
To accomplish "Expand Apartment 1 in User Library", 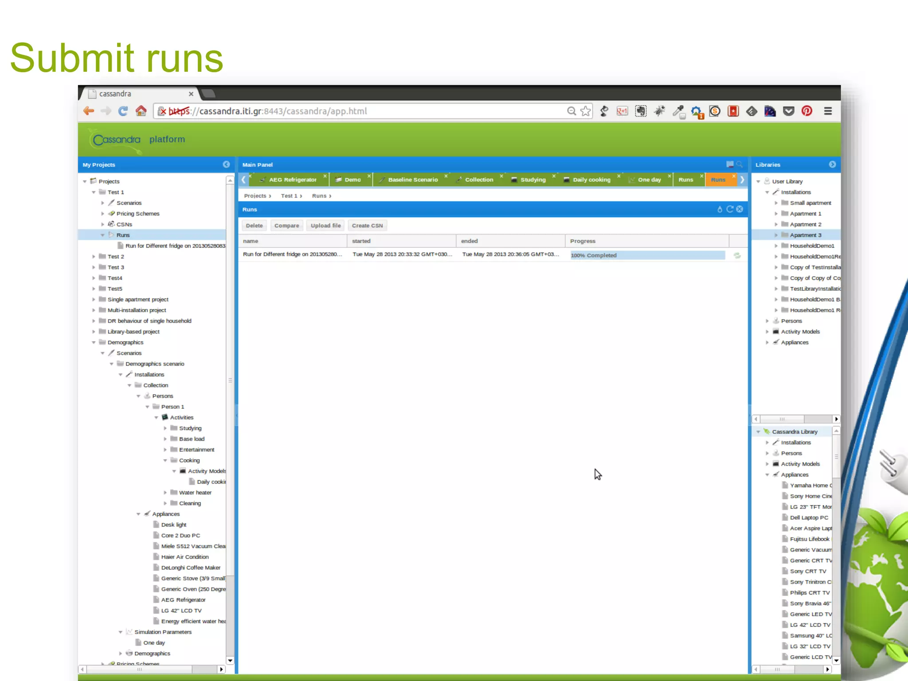I will [x=776, y=214].
